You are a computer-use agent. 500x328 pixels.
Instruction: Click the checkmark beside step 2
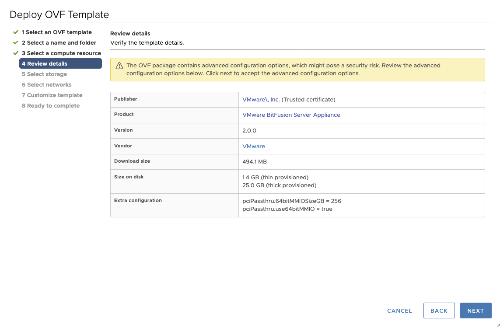pos(16,42)
